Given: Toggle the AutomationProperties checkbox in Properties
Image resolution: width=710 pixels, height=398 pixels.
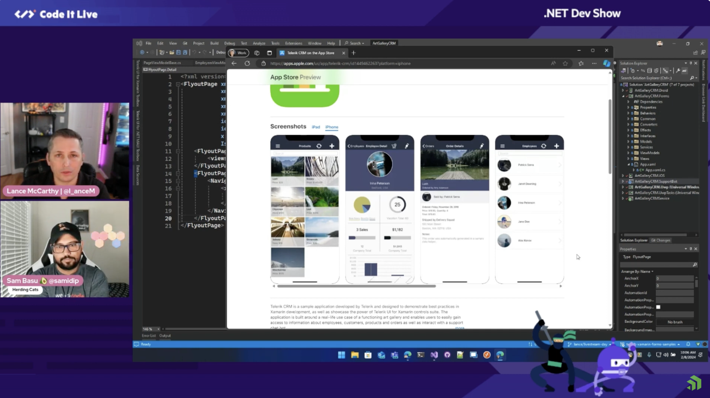Looking at the screenshot, I should pos(658,307).
